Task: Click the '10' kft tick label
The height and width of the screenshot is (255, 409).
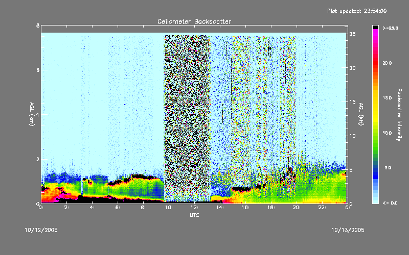Action: (x=352, y=136)
